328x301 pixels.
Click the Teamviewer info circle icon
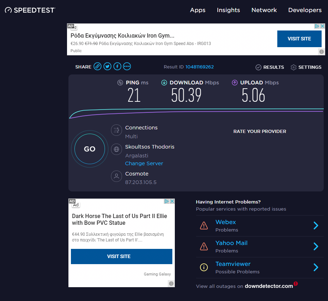pyautogui.click(x=204, y=267)
